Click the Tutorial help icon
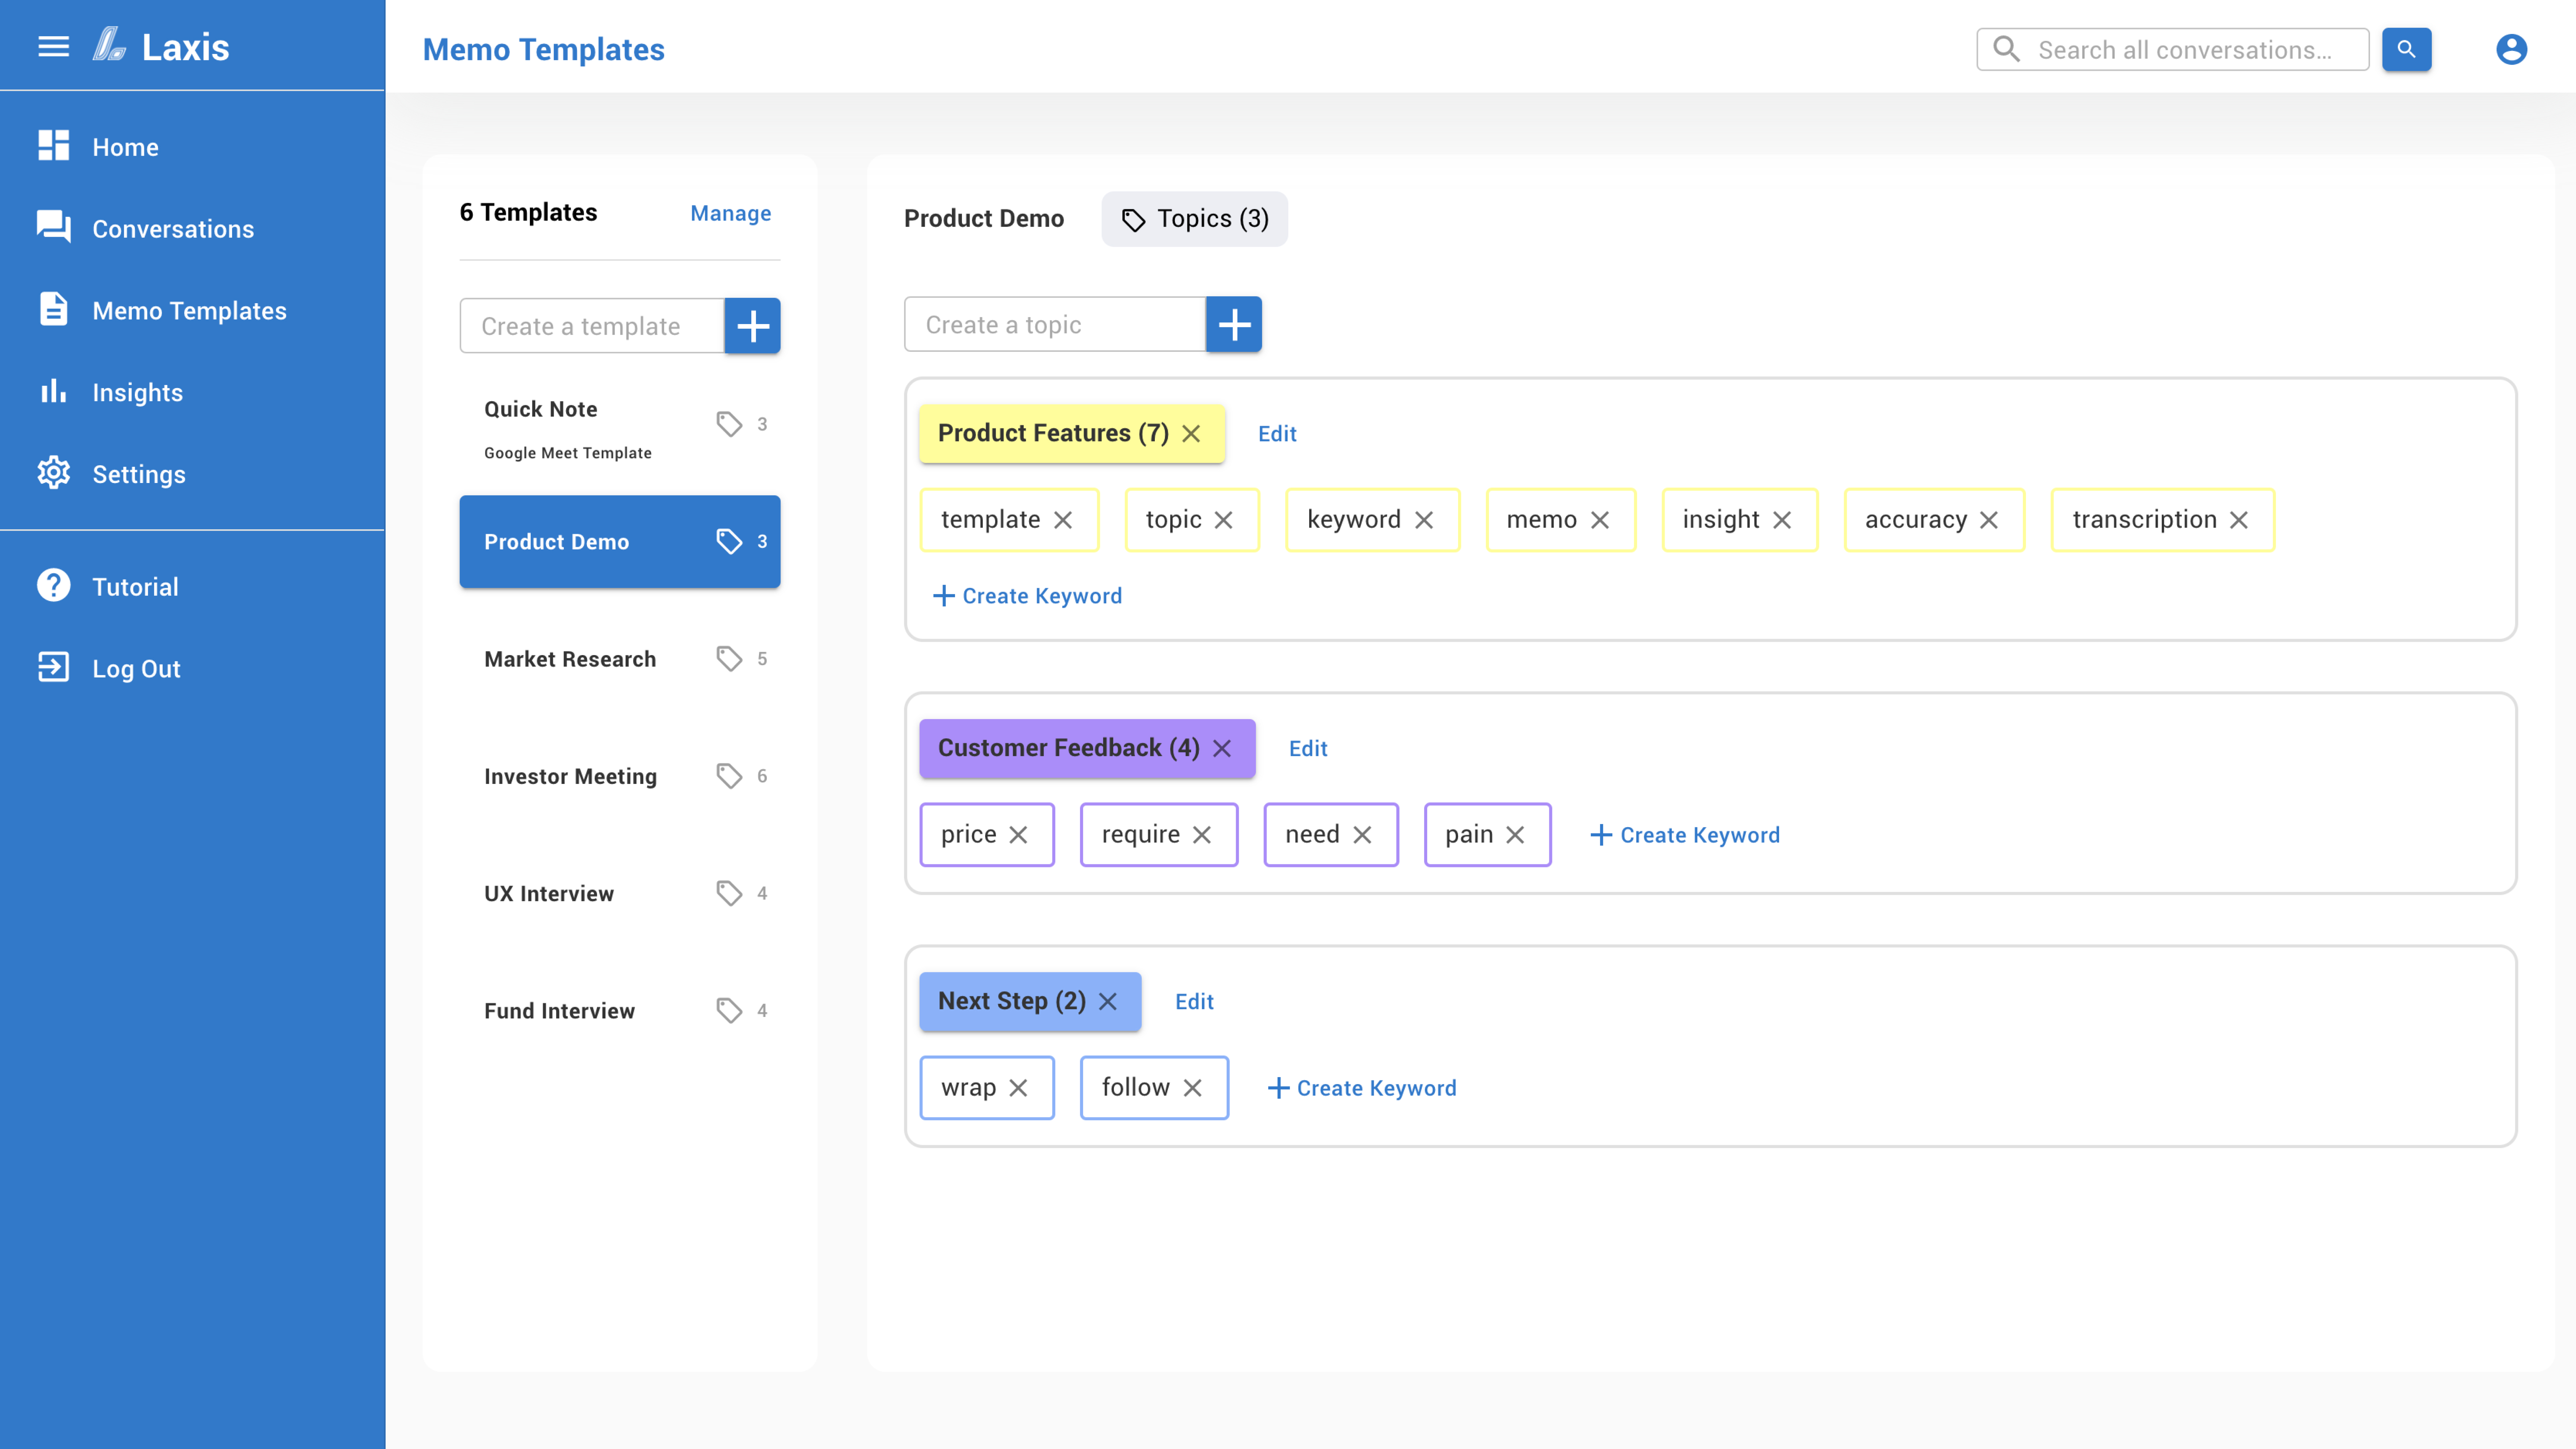The height and width of the screenshot is (1449, 2576). [x=53, y=586]
